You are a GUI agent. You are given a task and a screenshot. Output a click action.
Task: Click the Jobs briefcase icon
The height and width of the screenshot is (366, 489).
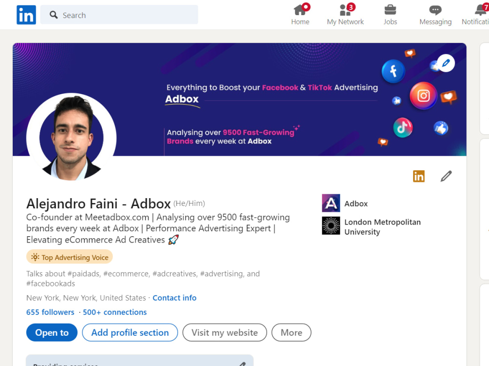pos(390,11)
